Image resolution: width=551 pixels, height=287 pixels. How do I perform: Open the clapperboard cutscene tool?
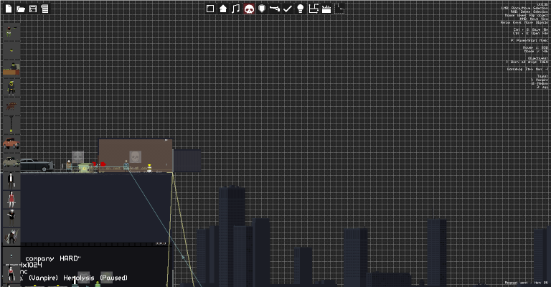326,9
